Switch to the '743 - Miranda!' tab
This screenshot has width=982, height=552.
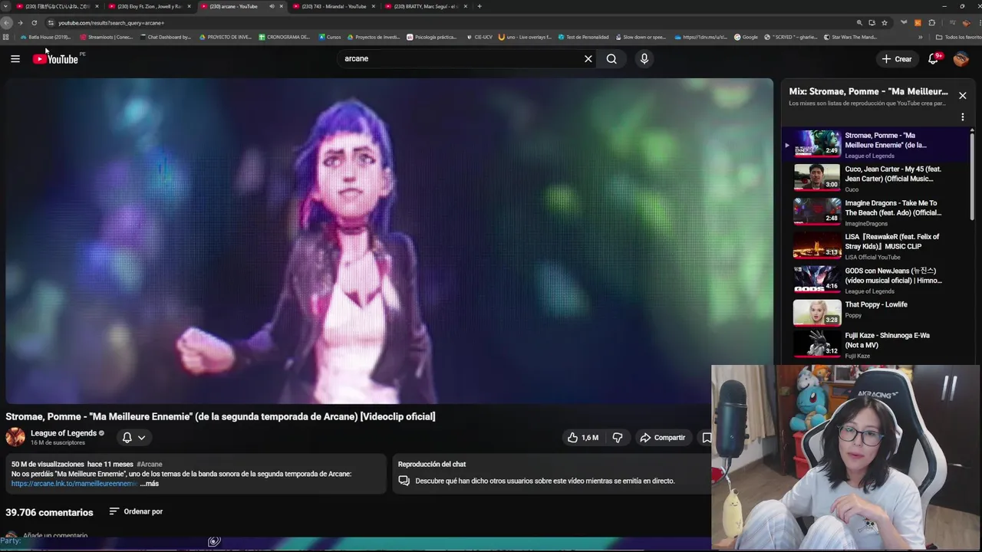pos(334,6)
